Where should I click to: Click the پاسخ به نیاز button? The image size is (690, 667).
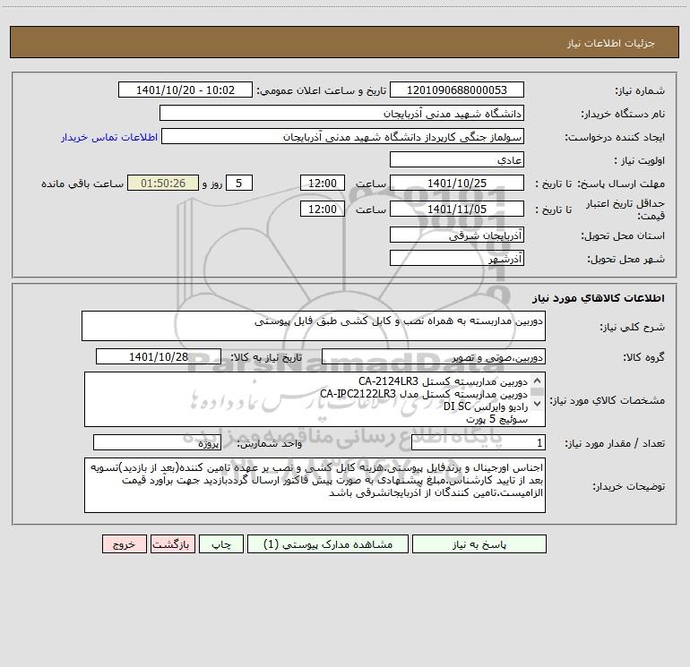click(479, 543)
